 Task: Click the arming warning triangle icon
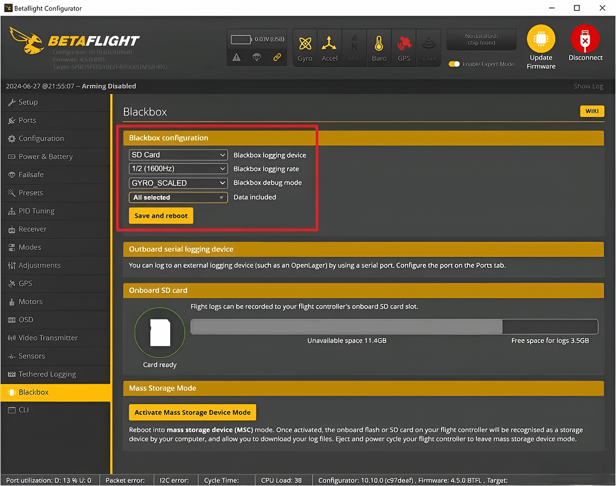(236, 57)
